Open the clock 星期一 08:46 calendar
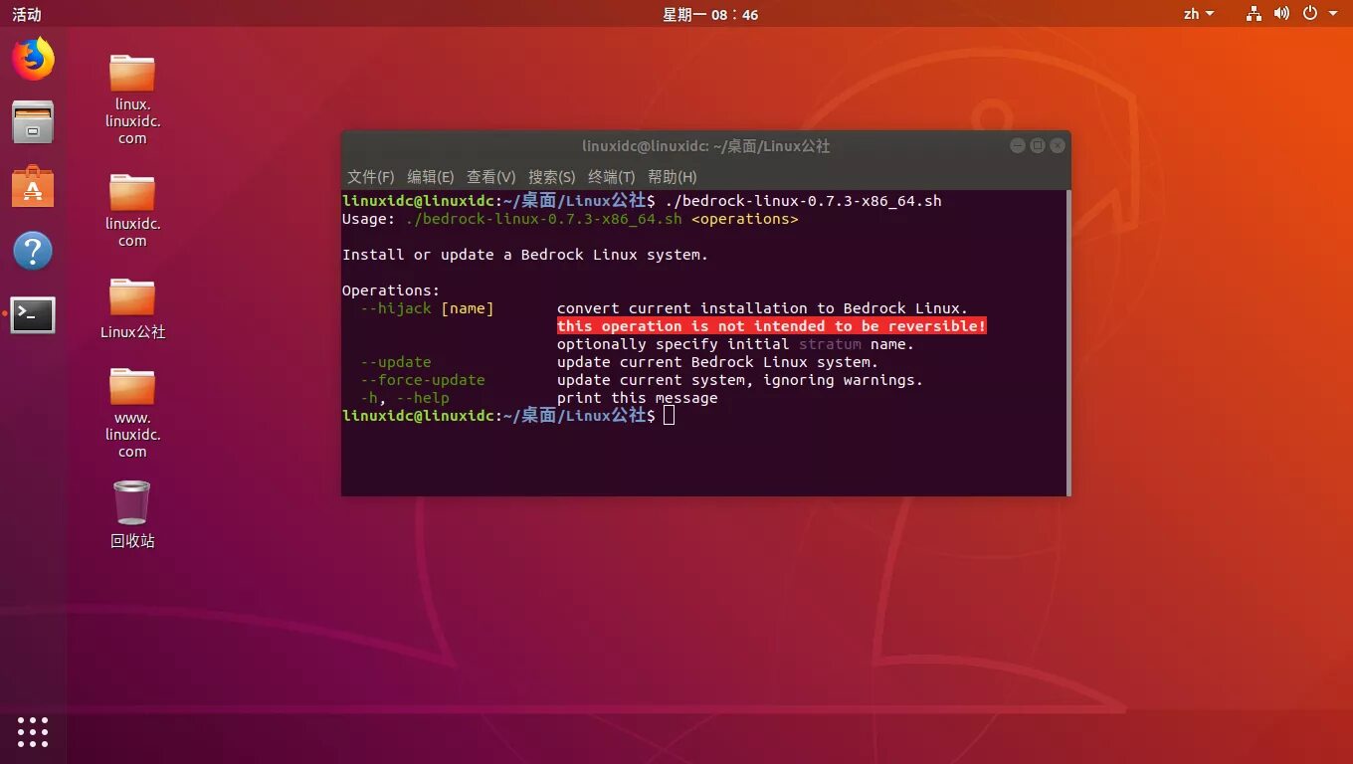Image resolution: width=1353 pixels, height=764 pixels. point(710,14)
